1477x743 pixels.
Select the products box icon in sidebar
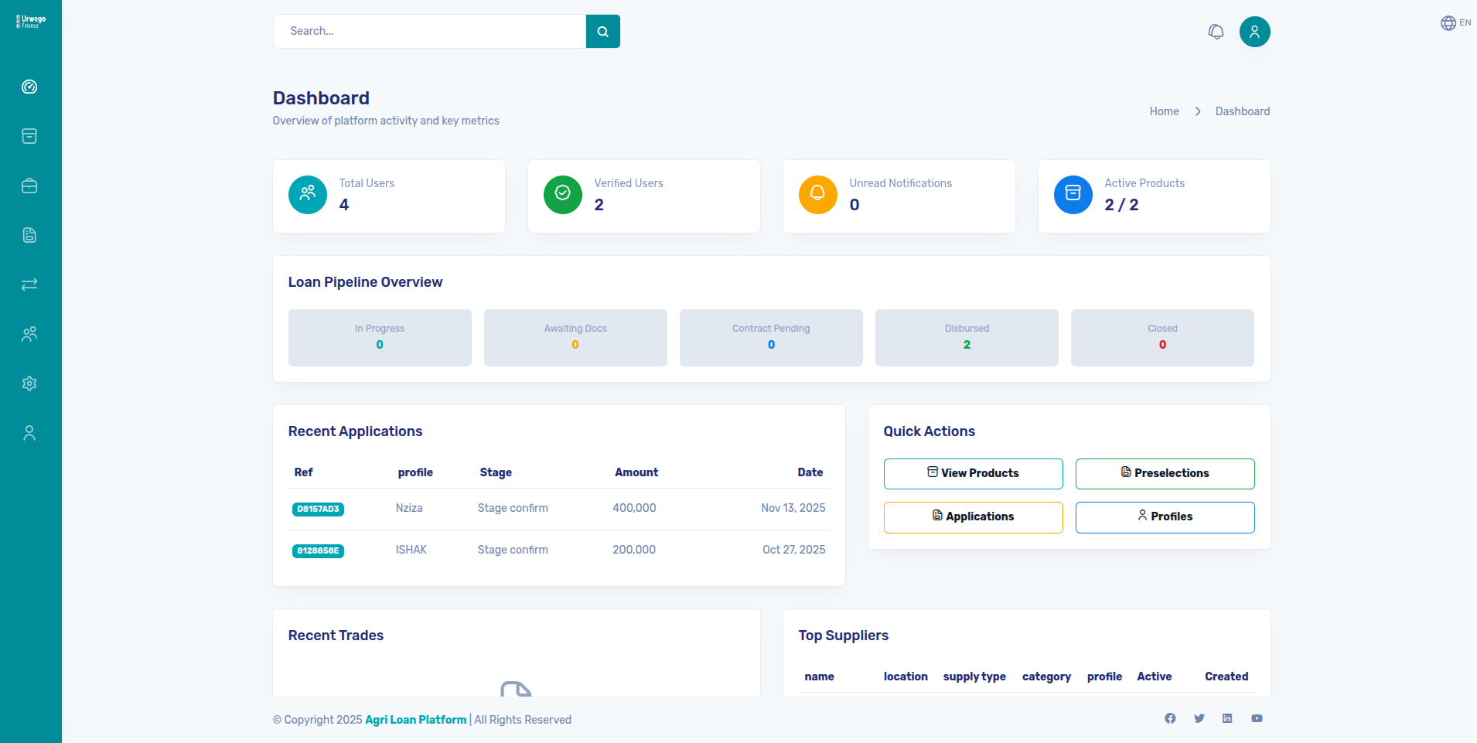click(x=29, y=136)
